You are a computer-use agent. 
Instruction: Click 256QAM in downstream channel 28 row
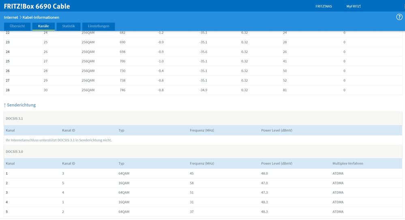coord(88,90)
